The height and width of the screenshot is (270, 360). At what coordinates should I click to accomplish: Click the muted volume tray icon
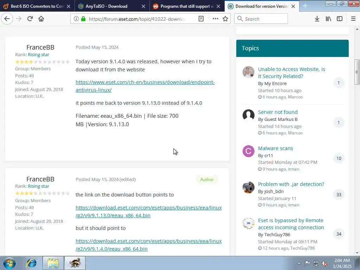click(x=324, y=263)
